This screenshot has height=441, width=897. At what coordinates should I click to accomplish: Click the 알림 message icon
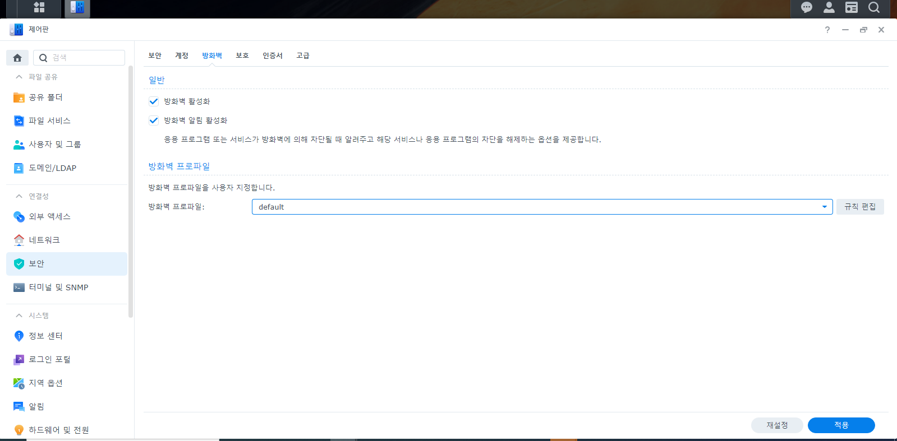(x=19, y=407)
